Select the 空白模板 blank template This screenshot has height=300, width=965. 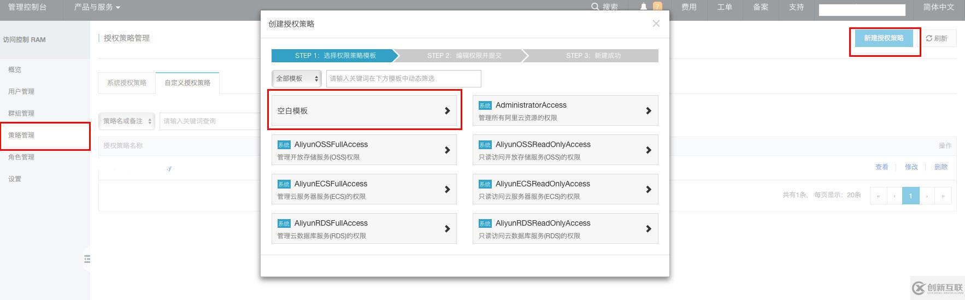tap(363, 111)
